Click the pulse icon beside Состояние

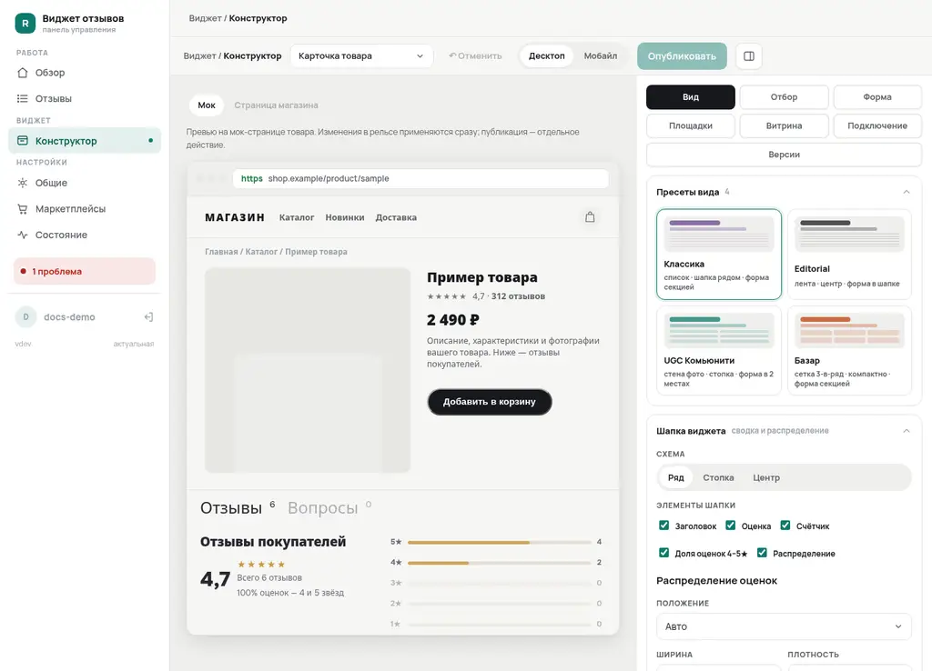(23, 235)
